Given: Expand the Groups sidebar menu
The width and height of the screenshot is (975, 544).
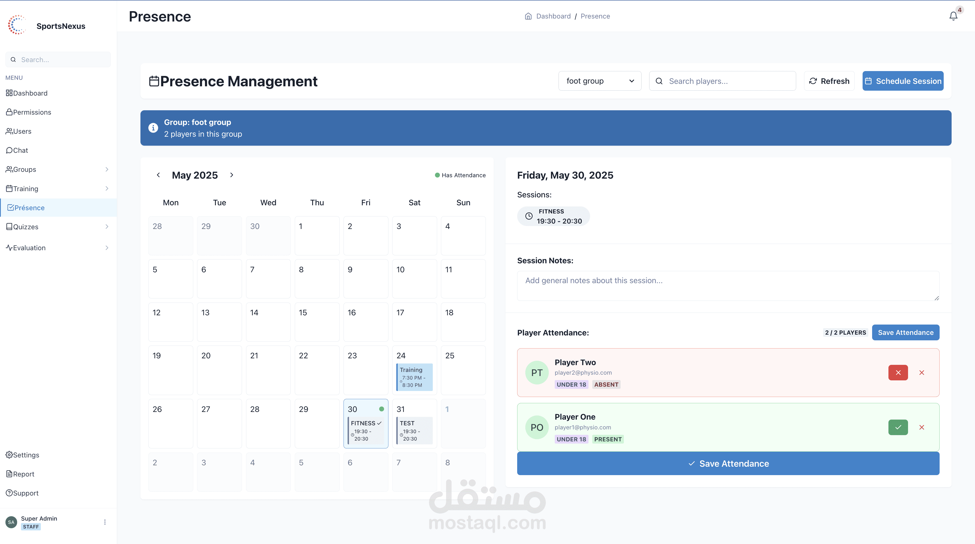Looking at the screenshot, I should 57,169.
